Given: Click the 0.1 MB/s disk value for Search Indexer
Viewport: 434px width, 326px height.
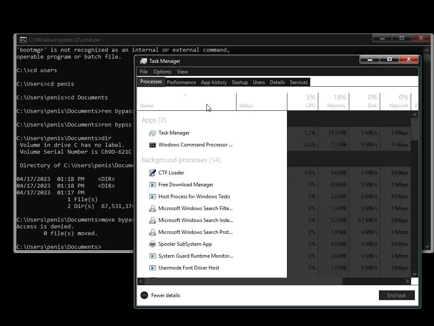Looking at the screenshot, I should tap(367, 220).
